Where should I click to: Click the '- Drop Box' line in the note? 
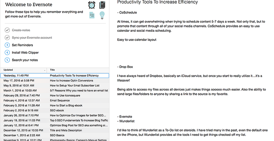pyautogui.click(x=125, y=67)
